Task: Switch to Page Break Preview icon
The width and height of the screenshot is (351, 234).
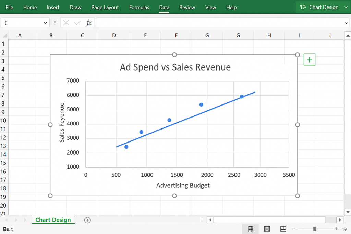Action: pyautogui.click(x=283, y=229)
